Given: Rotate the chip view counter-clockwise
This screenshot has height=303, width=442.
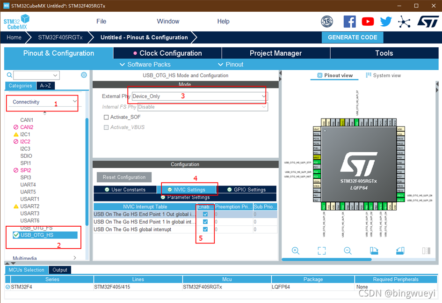Looking at the screenshot, I should tap(400, 251).
